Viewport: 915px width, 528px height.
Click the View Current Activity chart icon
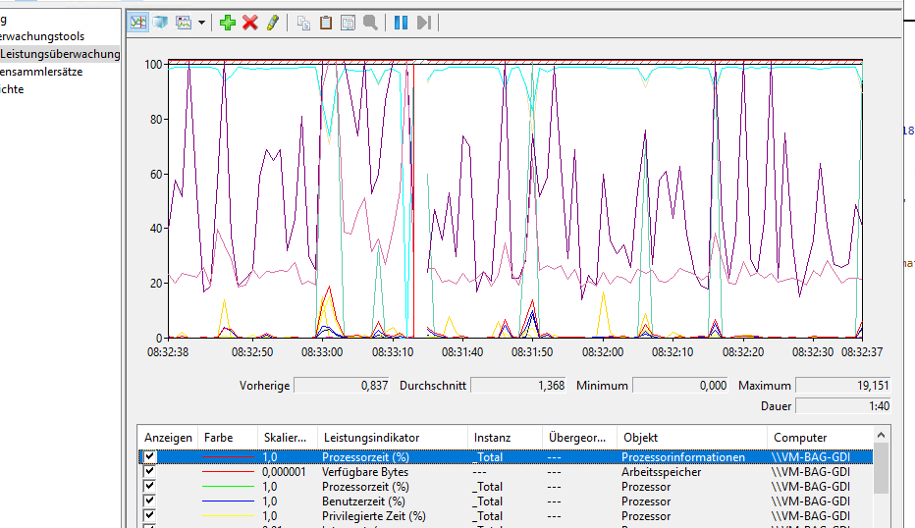tap(138, 23)
